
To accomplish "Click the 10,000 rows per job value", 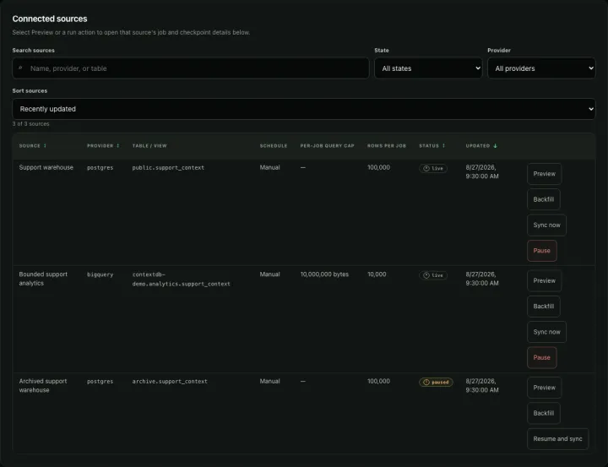I will click(377, 274).
